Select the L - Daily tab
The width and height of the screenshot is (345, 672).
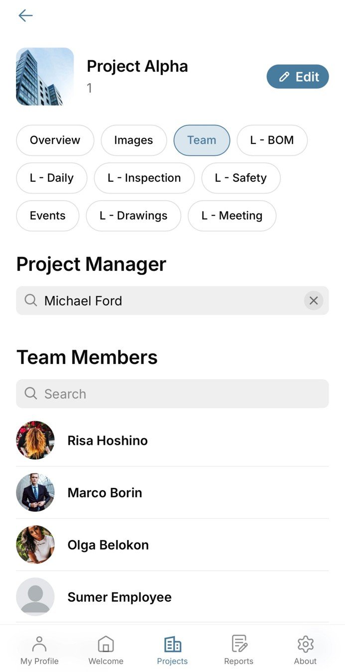pyautogui.click(x=52, y=178)
